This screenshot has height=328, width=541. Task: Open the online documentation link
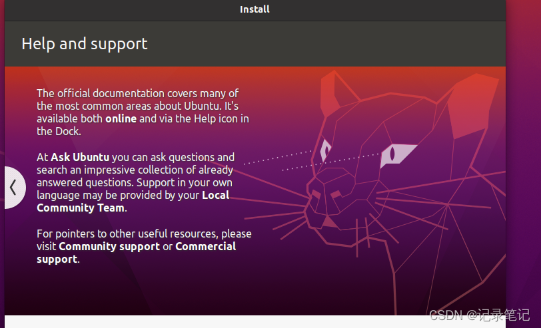click(121, 119)
